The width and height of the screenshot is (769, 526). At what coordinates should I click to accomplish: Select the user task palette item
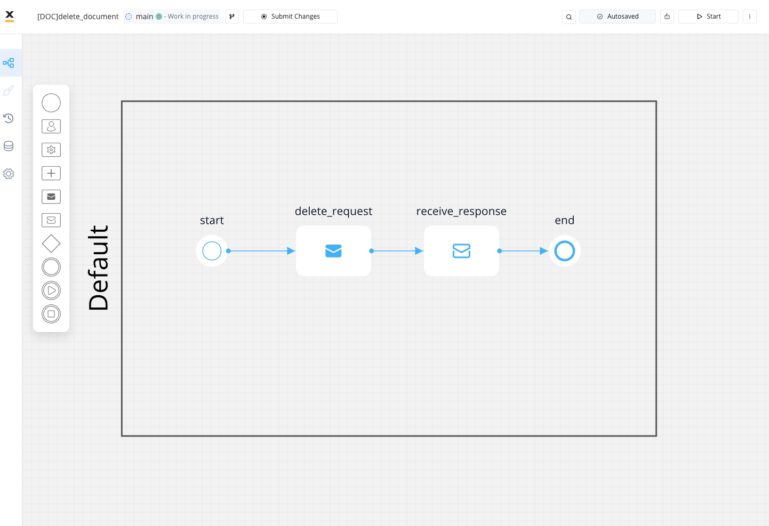pyautogui.click(x=51, y=126)
